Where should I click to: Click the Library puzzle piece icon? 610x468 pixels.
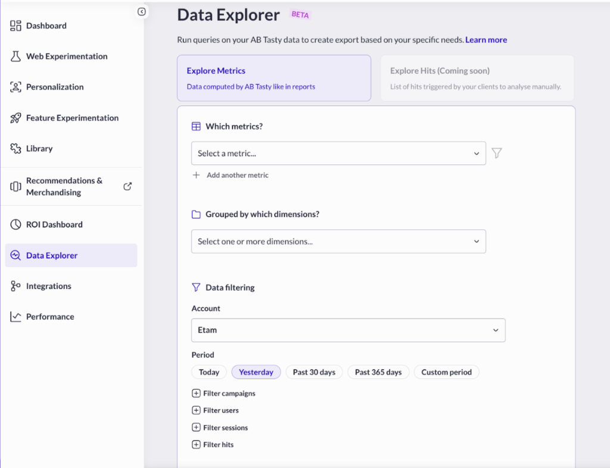15,148
